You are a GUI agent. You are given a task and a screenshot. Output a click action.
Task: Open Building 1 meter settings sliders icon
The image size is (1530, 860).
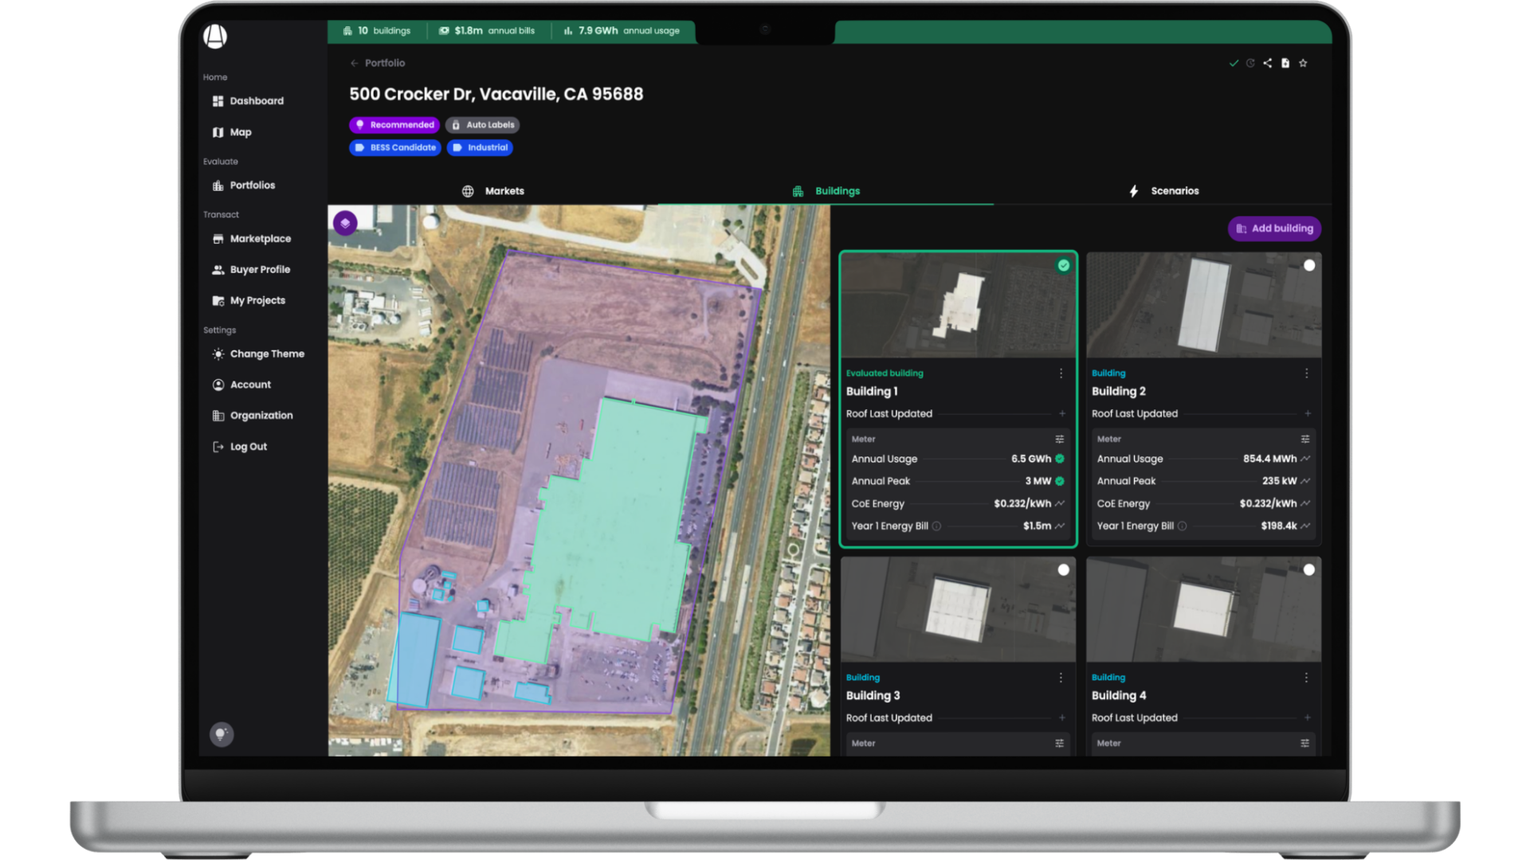[1060, 439]
